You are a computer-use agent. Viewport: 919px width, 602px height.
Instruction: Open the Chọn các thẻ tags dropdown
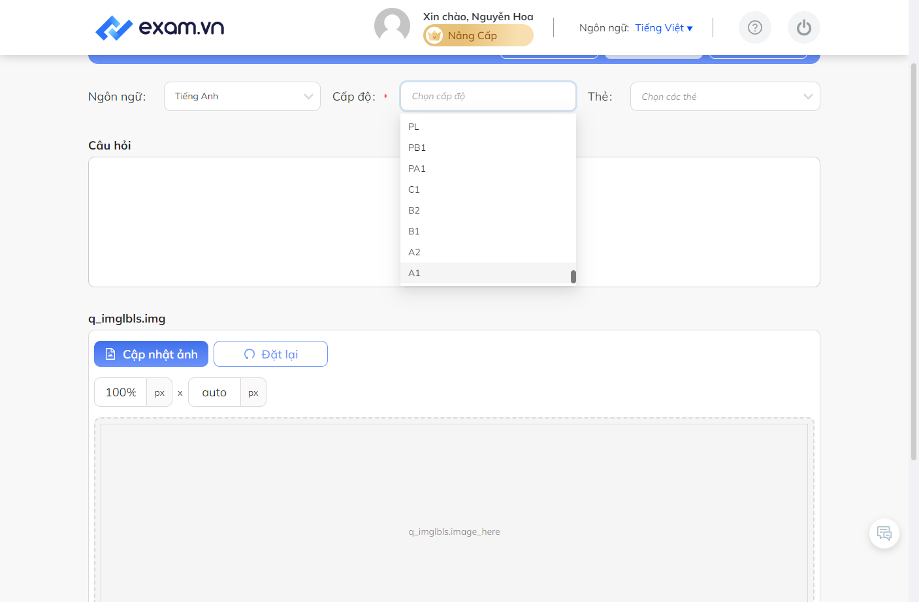(x=725, y=96)
